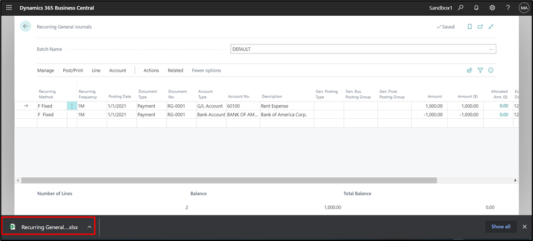Click the Dynamics 365 Business Central title
The image size is (533, 241).
point(57,8)
